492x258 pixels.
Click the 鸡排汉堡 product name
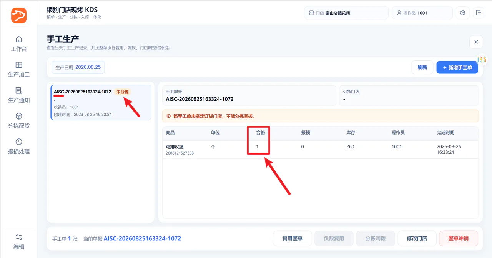point(175,147)
